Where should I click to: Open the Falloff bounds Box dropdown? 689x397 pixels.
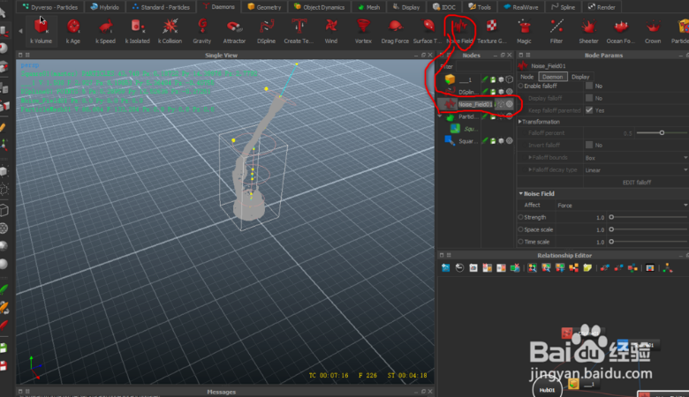tap(635, 158)
